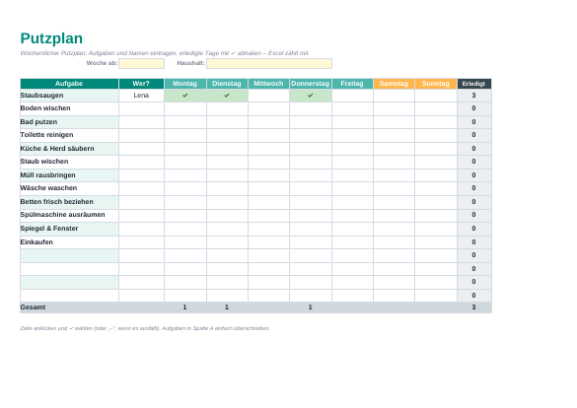Select the Spiegel & Fenster task cell

click(x=69, y=229)
